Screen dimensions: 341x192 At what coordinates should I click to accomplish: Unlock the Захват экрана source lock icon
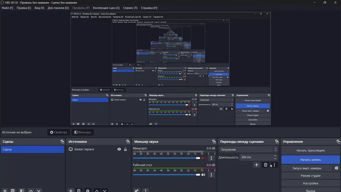[125, 150]
